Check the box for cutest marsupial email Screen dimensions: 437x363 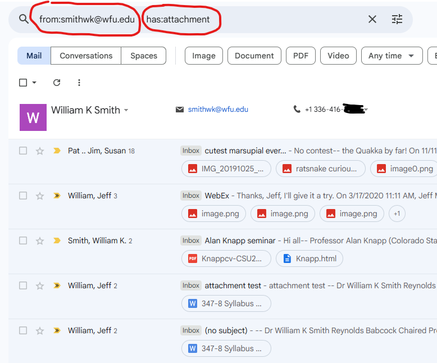tap(23, 151)
